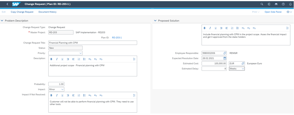Toggle bold in Description editor

click(x=51, y=59)
